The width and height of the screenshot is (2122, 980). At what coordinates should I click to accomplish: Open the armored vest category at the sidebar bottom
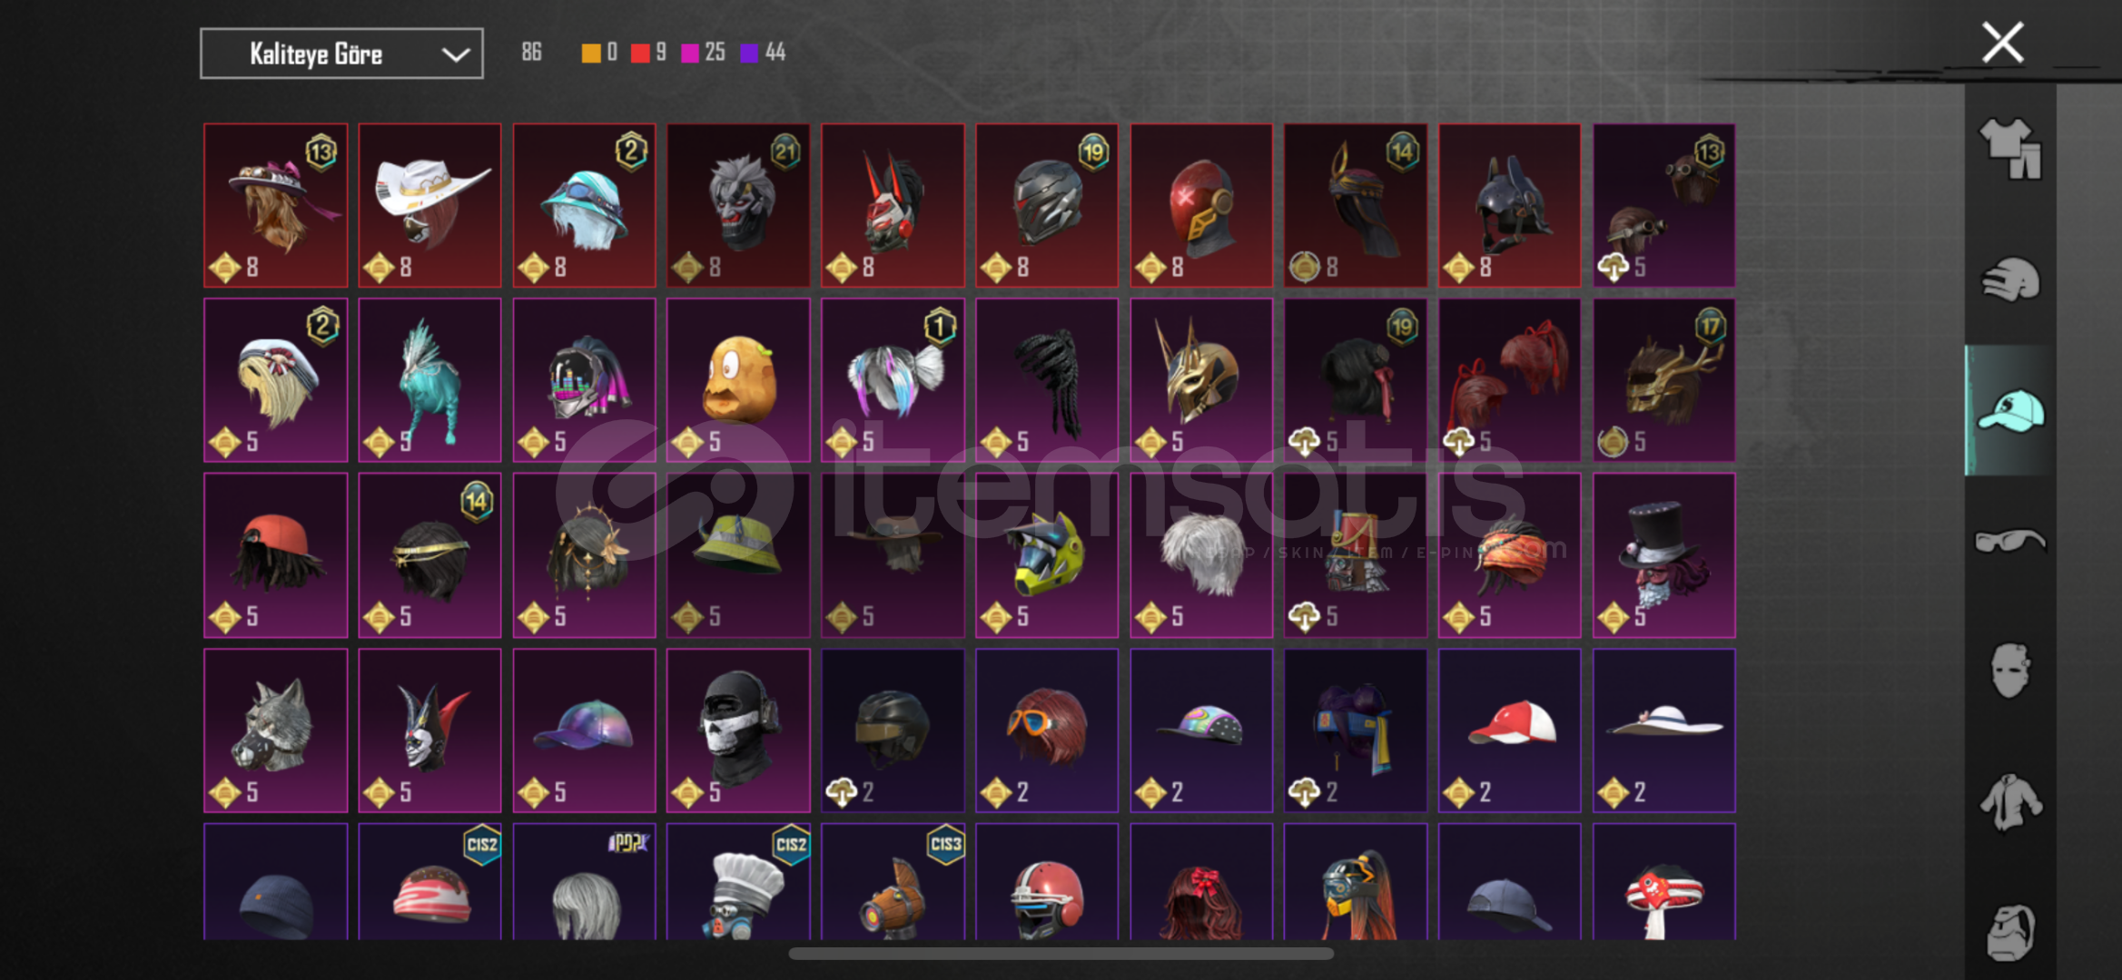pyautogui.click(x=2009, y=932)
